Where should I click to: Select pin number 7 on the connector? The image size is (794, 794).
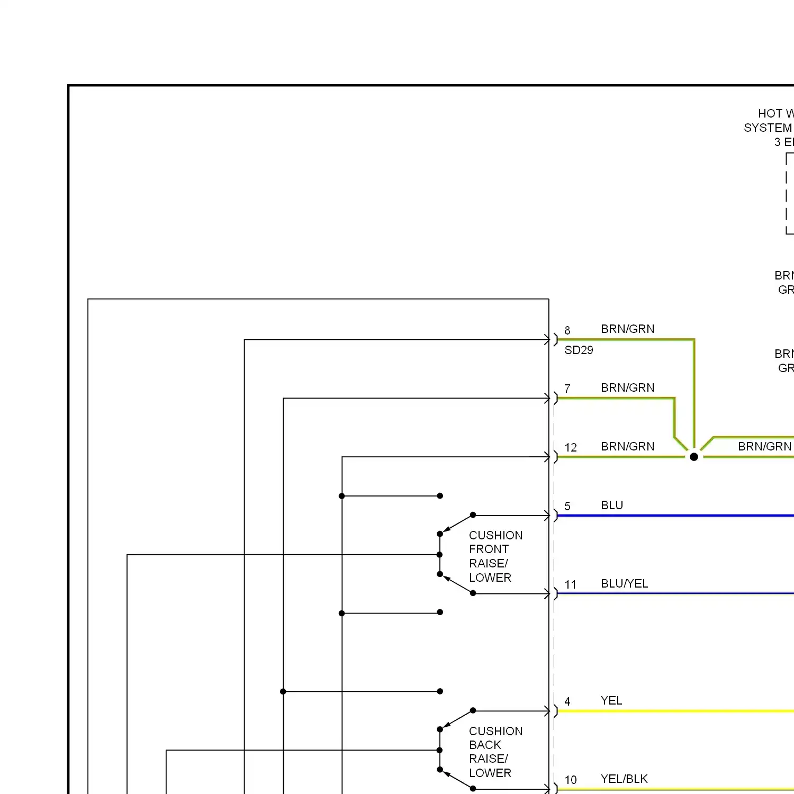[x=567, y=389]
